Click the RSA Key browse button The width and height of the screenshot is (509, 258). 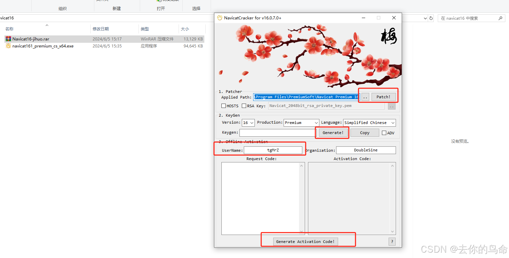[392, 106]
